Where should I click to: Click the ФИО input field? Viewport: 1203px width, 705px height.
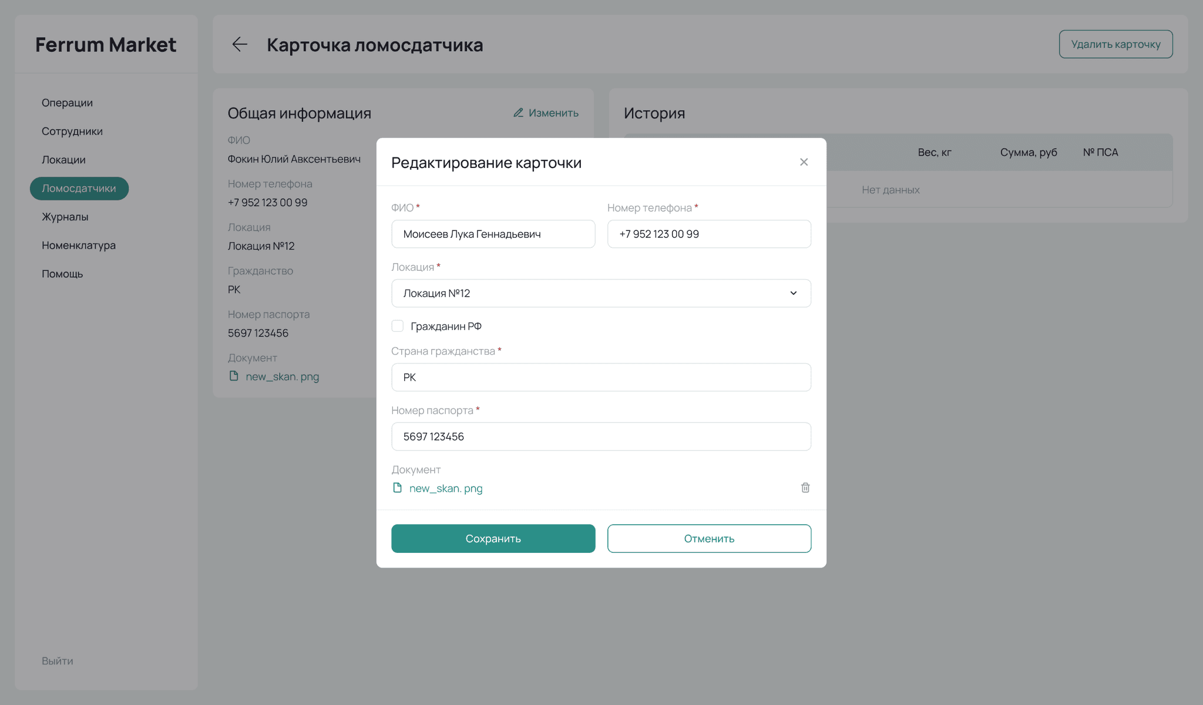pos(493,234)
